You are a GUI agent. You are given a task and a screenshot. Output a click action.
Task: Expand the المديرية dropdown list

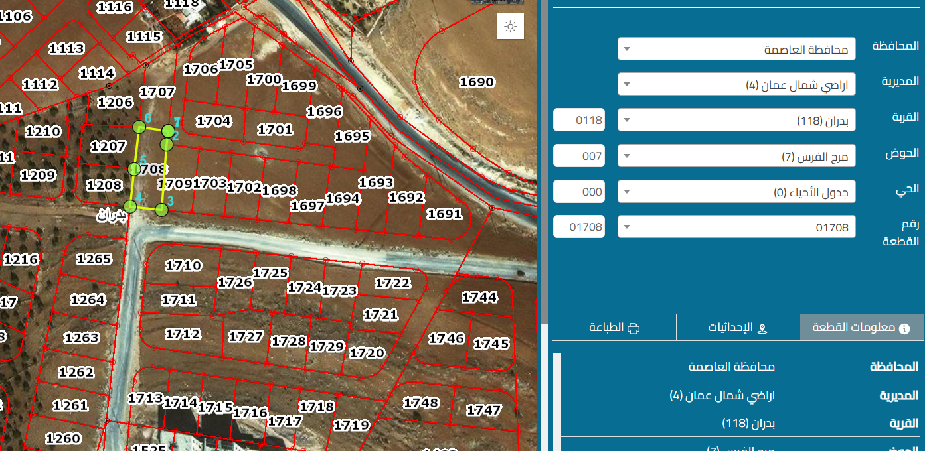[736, 84]
